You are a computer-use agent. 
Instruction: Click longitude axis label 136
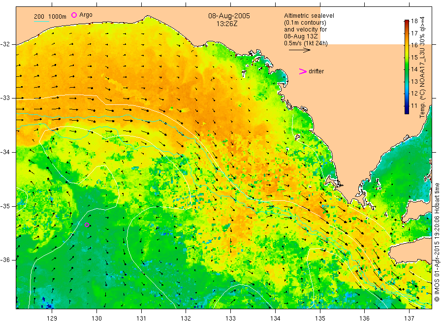click(364, 319)
